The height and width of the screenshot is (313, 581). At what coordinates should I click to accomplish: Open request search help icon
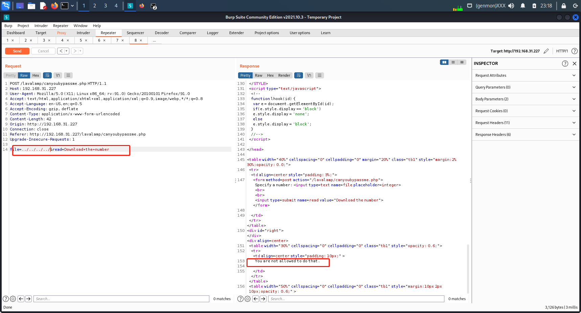pyautogui.click(x=6, y=299)
